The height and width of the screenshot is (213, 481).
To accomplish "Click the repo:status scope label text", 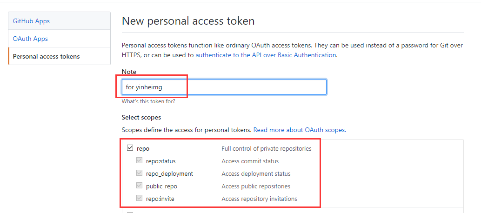I will [x=161, y=161].
